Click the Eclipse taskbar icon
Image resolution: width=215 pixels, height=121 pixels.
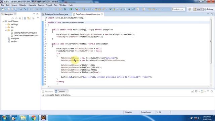[43, 118]
